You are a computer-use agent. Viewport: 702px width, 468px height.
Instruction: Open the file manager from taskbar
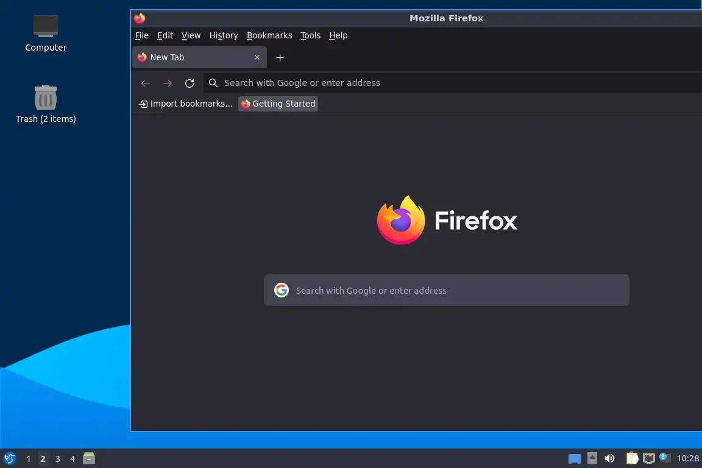tap(89, 458)
